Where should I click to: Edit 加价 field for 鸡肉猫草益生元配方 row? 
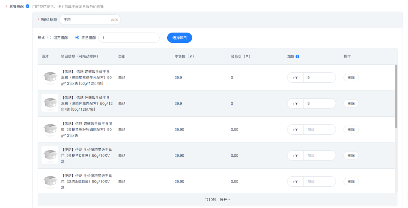coord(319,78)
